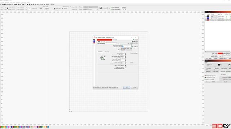The height and width of the screenshot is (129, 231).
Task: Click OK in Cut Settings Editor
Action: (127, 88)
